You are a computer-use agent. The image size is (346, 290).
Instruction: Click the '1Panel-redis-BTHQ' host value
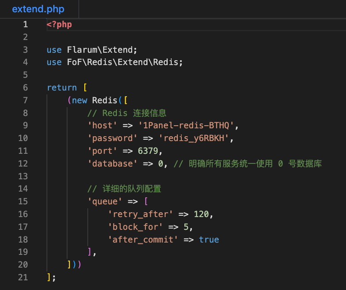click(x=187, y=126)
